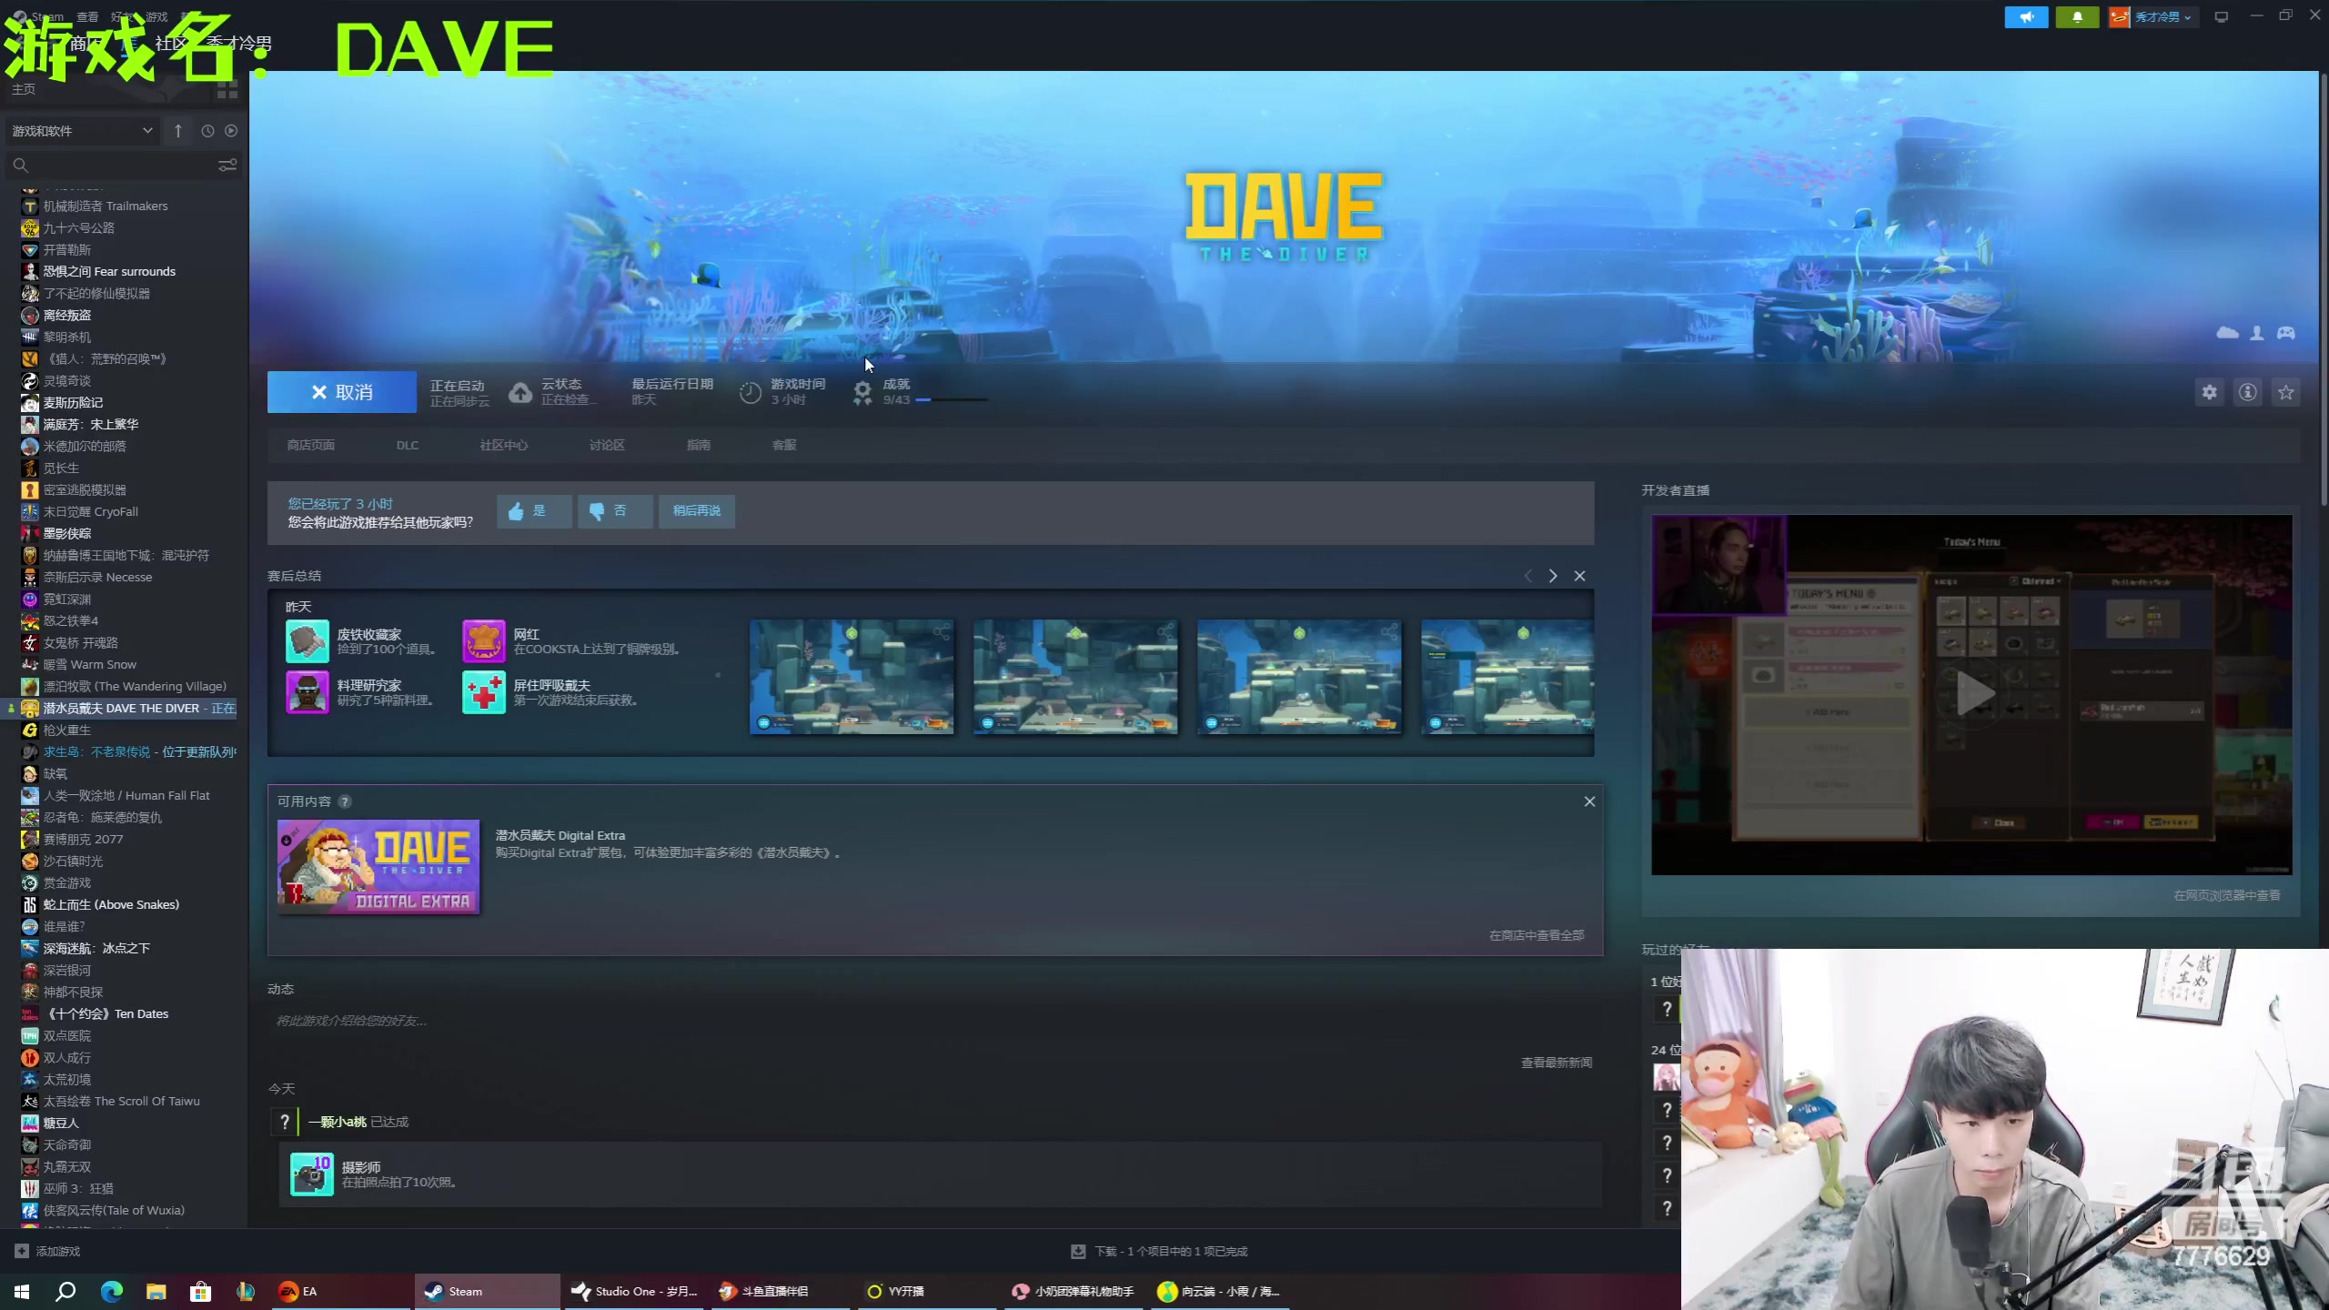Click the game info icon
Image resolution: width=2329 pixels, height=1310 pixels.
coord(2247,392)
